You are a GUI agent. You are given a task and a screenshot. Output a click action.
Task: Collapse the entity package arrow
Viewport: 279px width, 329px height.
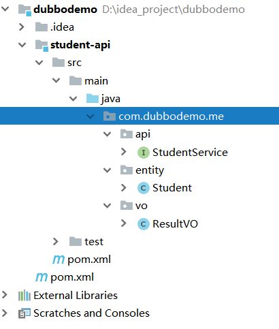(x=107, y=170)
